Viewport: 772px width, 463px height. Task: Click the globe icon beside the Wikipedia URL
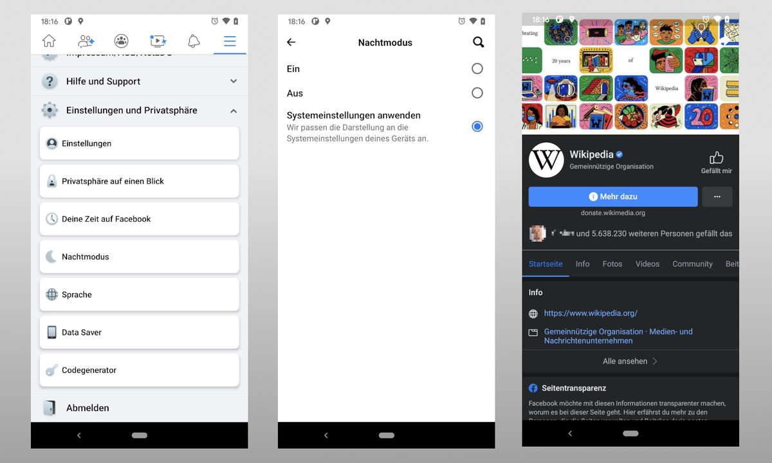533,314
